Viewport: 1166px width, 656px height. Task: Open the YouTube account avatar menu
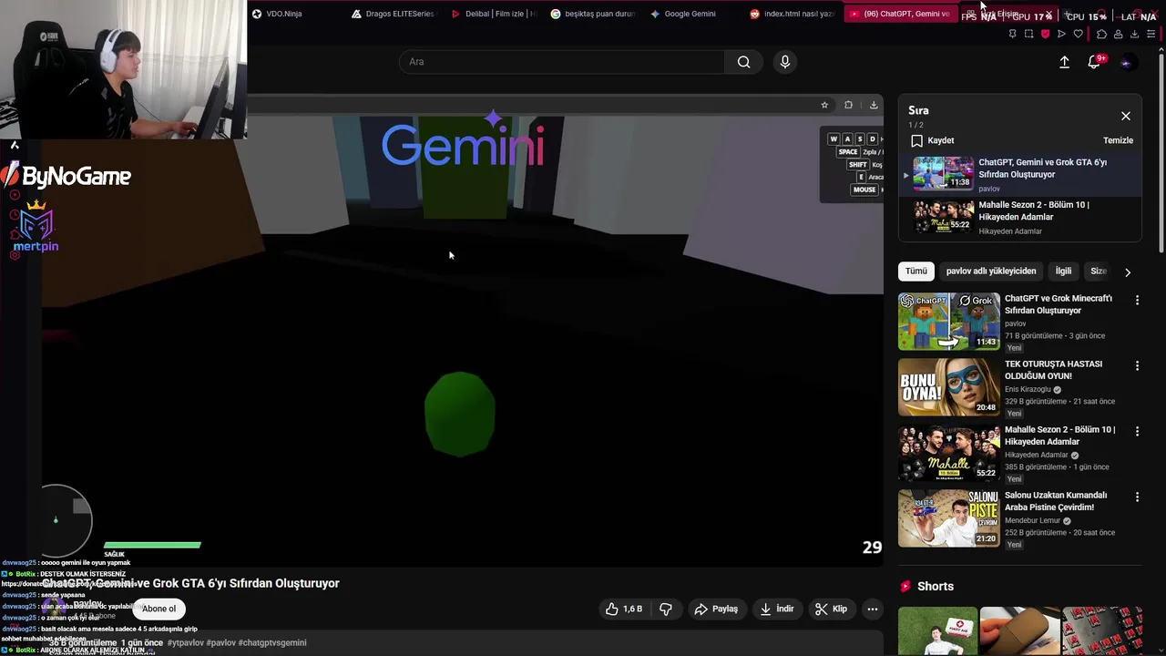(1127, 62)
